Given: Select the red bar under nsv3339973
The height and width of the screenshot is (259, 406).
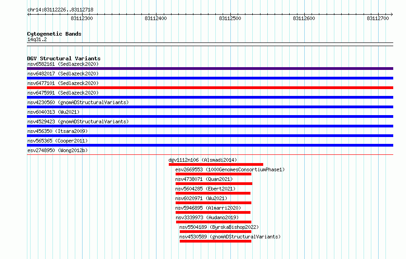Looking at the screenshot, I should [x=213, y=222].
